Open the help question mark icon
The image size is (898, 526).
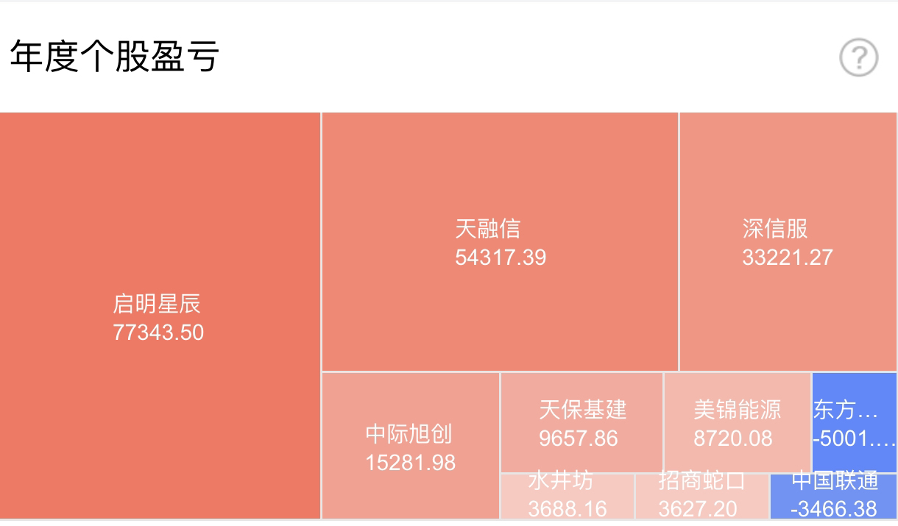(859, 58)
